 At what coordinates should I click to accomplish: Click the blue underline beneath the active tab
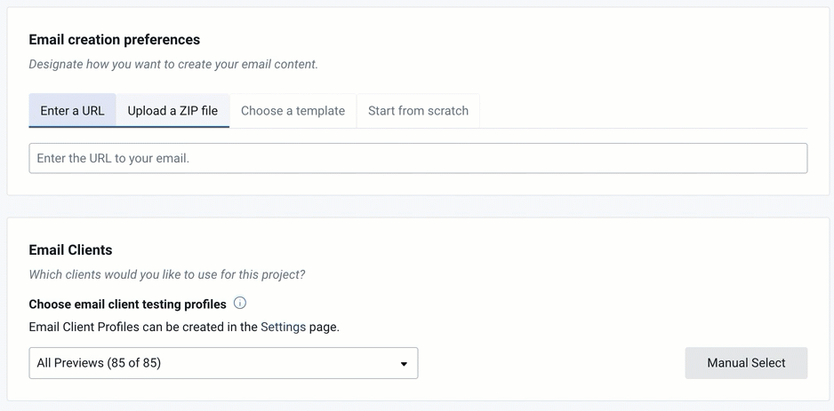point(129,128)
